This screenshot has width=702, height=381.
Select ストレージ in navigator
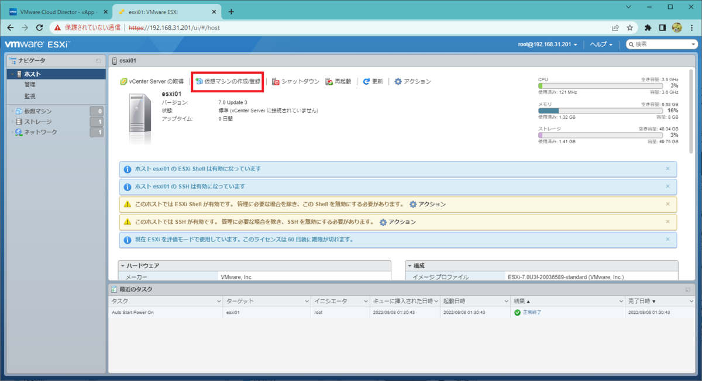pos(38,122)
